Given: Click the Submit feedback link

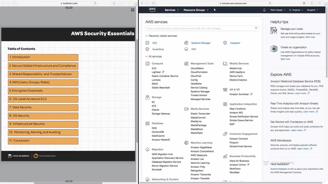Looking at the screenshot, I should (279, 169).
